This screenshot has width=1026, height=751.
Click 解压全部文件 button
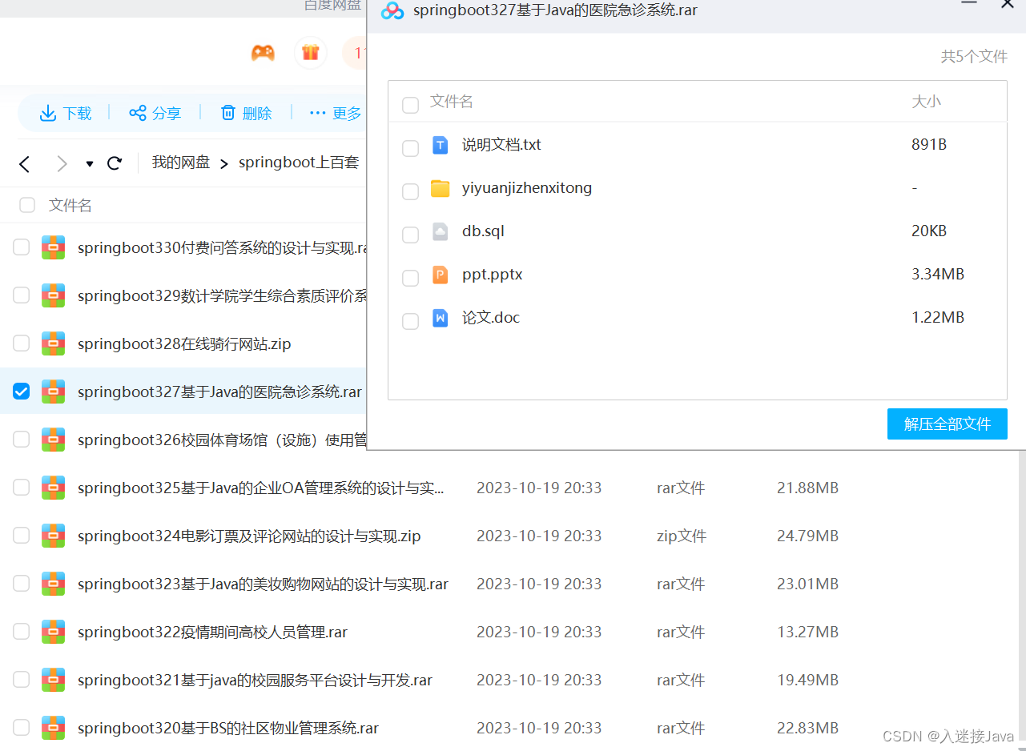(x=948, y=424)
